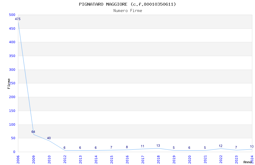Select the 2019 year axis label
Image resolution: width=255 pixels, height=165 pixels.
coord(174,160)
